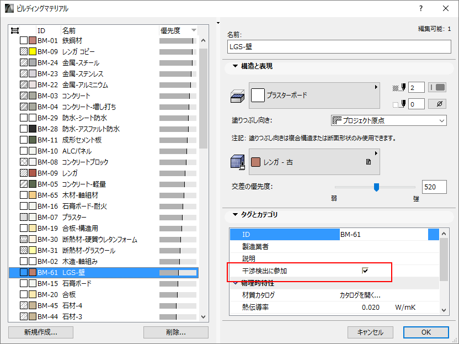459x344 pixels.
Task: Click the ID value cell BM-61
Action: click(384, 235)
